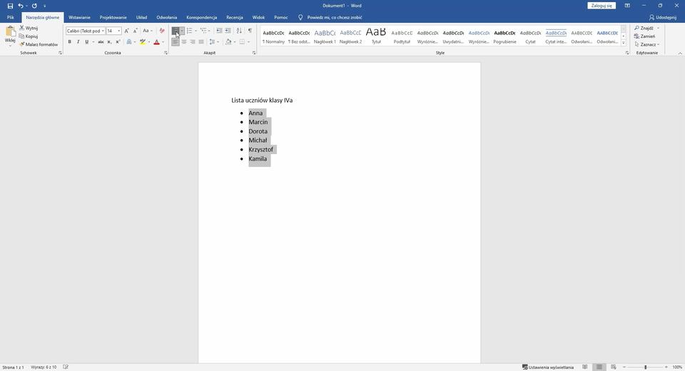Click the zoom slider handle
The image size is (685, 371).
tap(645, 367)
